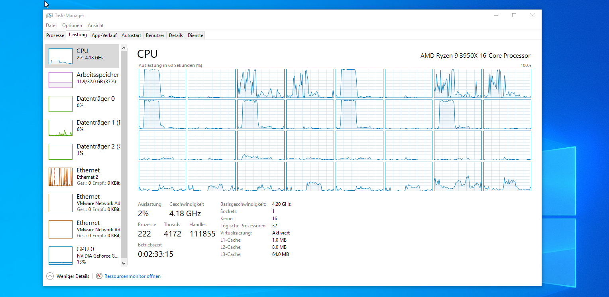
Task: Click the Weniger Details button label
Action: [x=73, y=276]
